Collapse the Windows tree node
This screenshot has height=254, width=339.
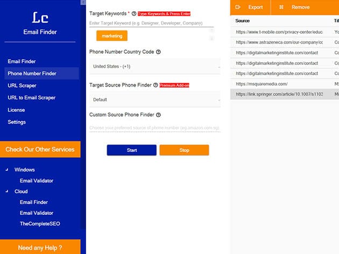(7, 170)
